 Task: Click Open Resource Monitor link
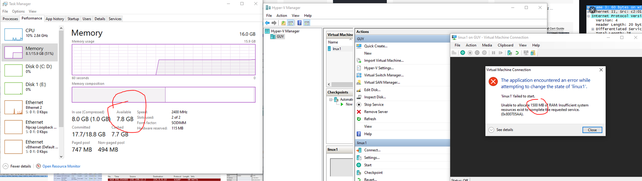(61, 166)
